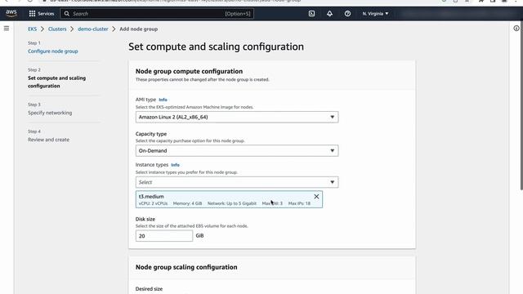This screenshot has height=294, width=523.
Task: Click the Review and create step
Action: [48, 140]
